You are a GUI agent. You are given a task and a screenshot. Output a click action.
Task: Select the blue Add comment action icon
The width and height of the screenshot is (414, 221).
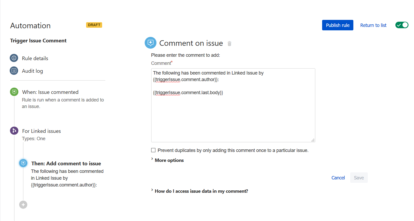pos(23,163)
